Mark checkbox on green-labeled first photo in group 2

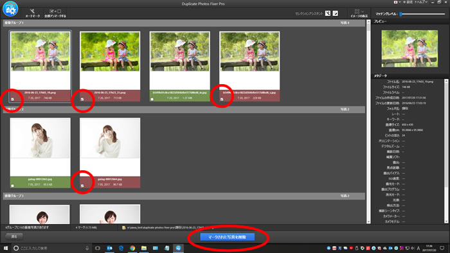tap(12, 186)
